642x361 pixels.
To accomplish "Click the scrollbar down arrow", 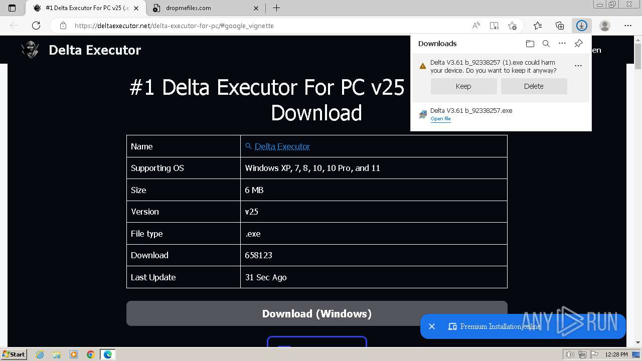I will (638, 342).
